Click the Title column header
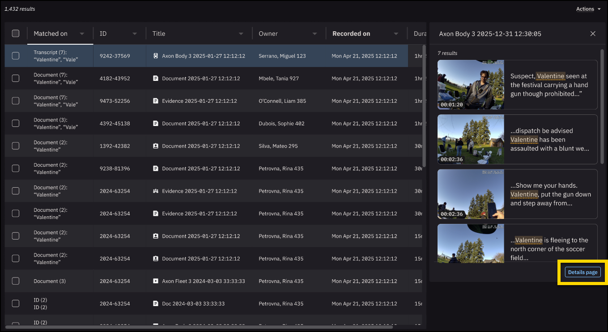Viewport: 608px width, 332px height. pyautogui.click(x=159, y=34)
